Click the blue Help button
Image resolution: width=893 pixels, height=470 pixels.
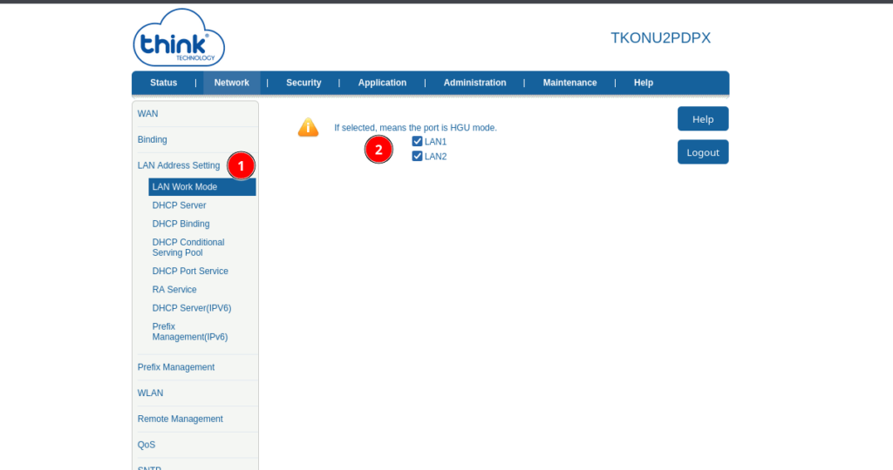[x=703, y=118]
